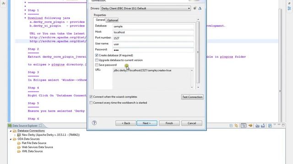The height and width of the screenshot is (164, 293).
Task: Click the properties panel scroll up arrow
Action: coord(198,19)
